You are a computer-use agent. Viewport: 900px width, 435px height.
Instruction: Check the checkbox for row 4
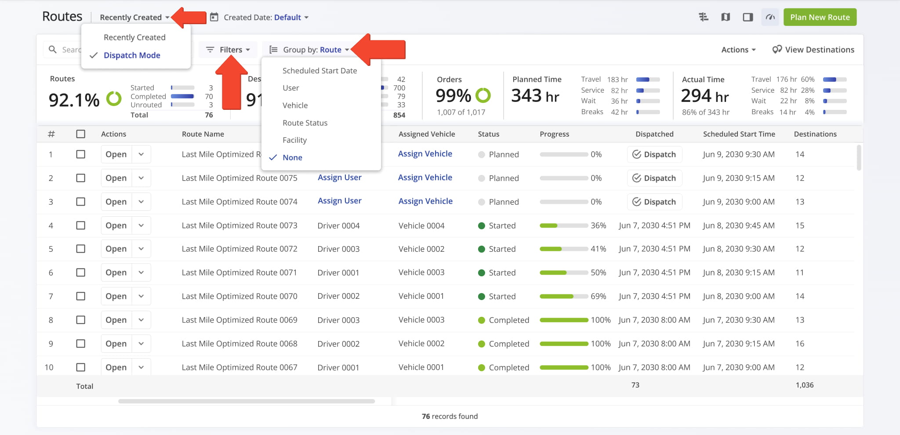coord(80,225)
